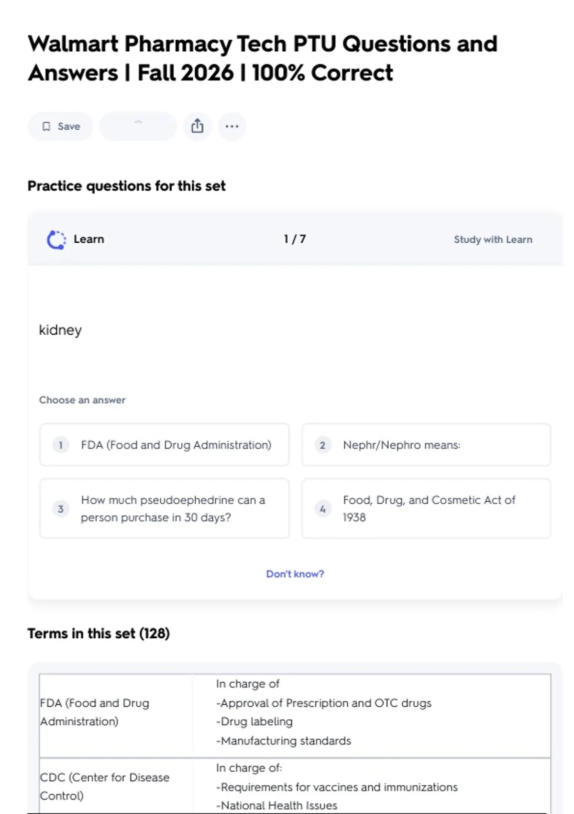Select answer 4 Food, Drug, Cosmetic Act
The image size is (574, 814).
[x=426, y=509]
